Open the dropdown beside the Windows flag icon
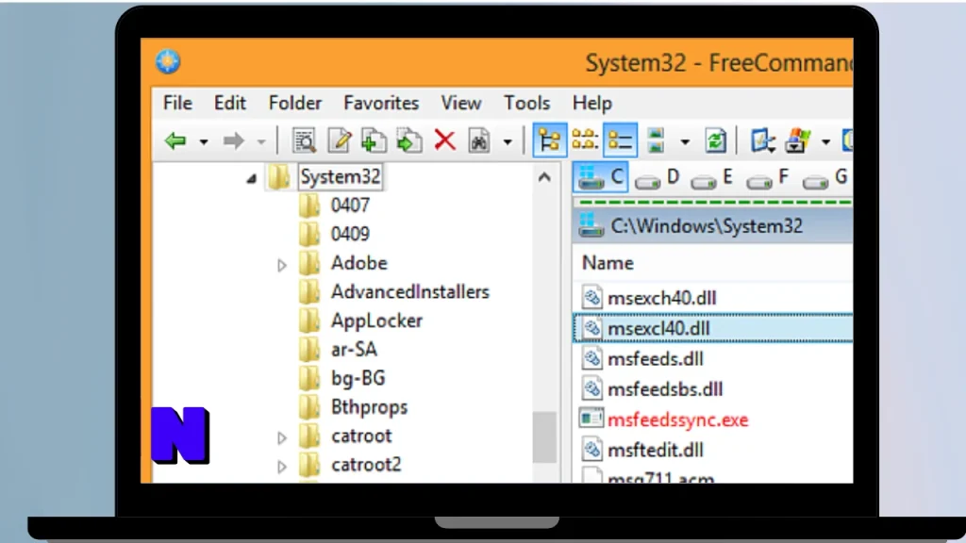The width and height of the screenshot is (966, 543). pyautogui.click(x=825, y=142)
